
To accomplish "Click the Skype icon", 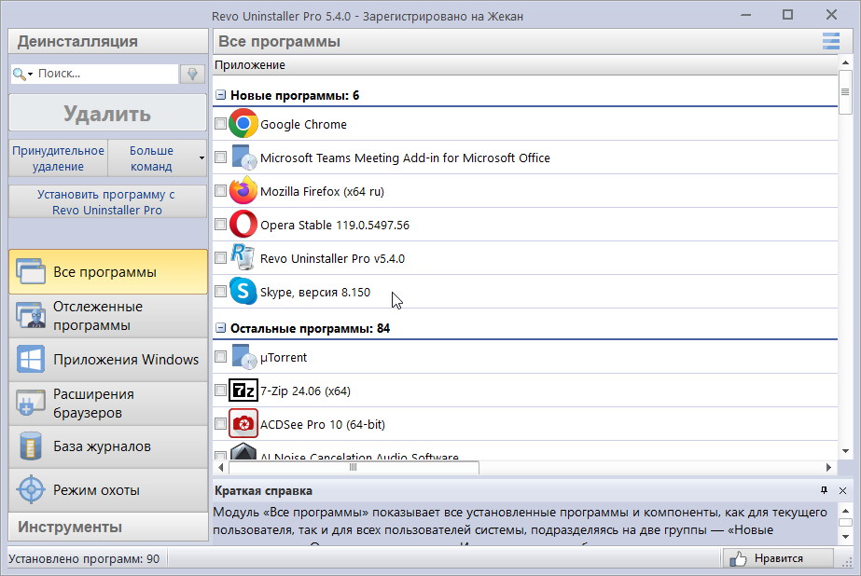I will click(243, 291).
